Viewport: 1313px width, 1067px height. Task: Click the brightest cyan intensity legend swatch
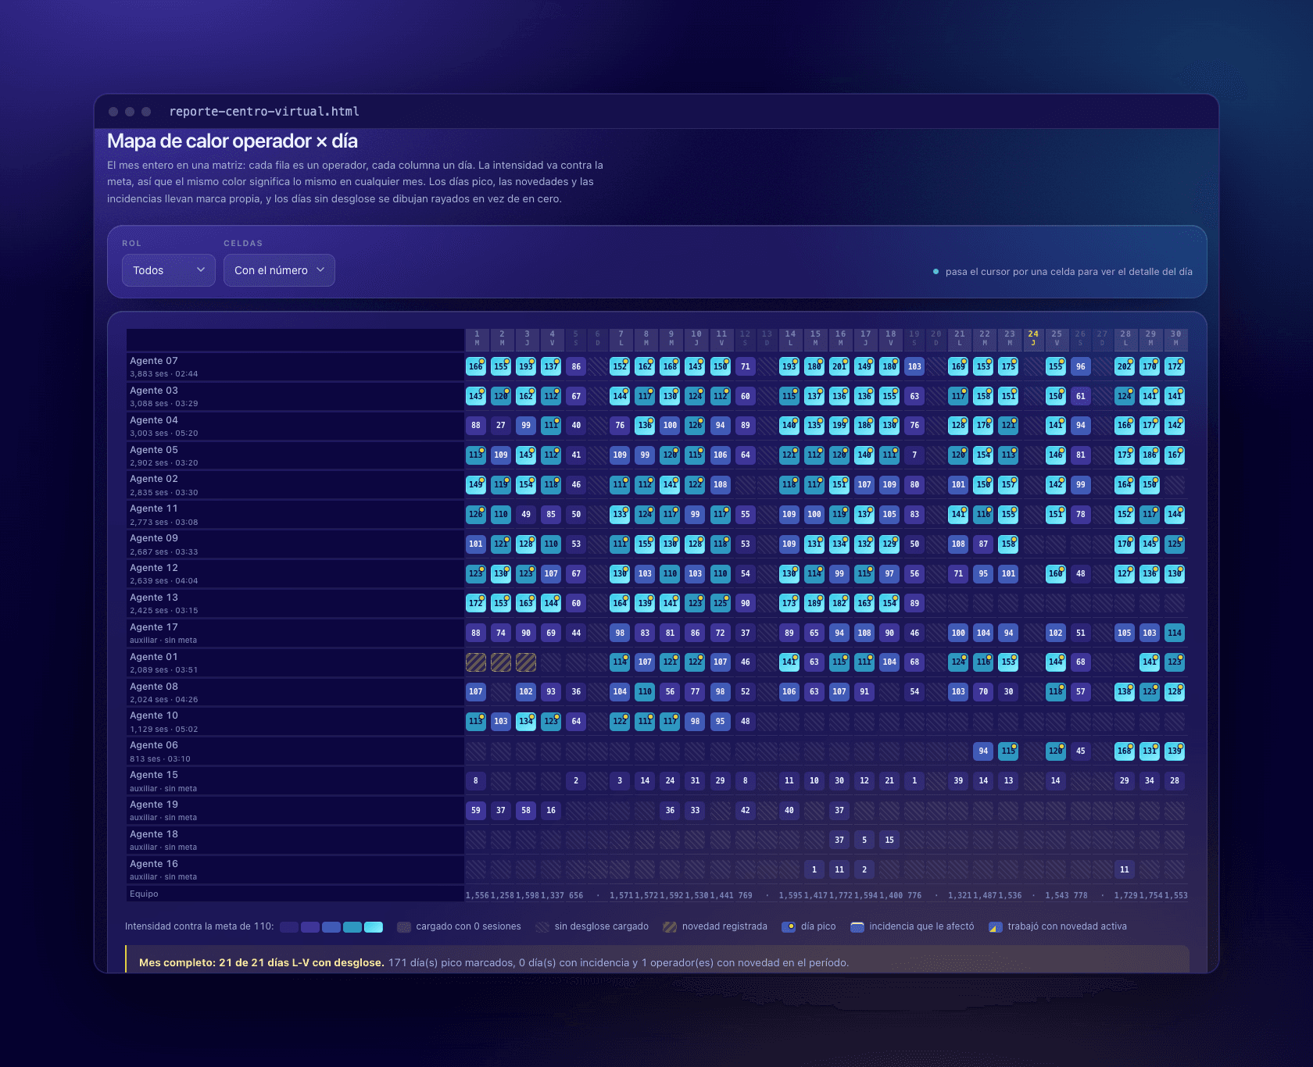pyautogui.click(x=374, y=926)
